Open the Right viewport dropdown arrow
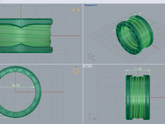The width and height of the screenshot is (165, 124). 91,66
